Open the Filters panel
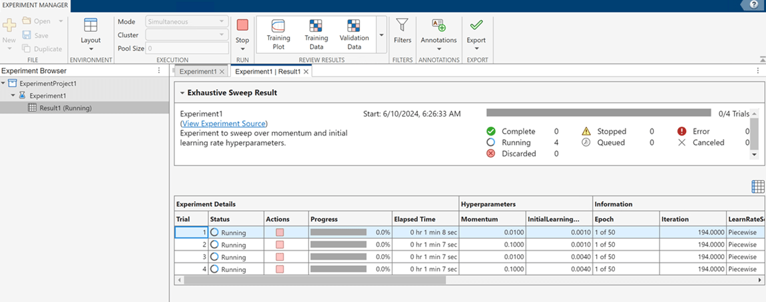This screenshot has width=766, height=302. coord(402,31)
